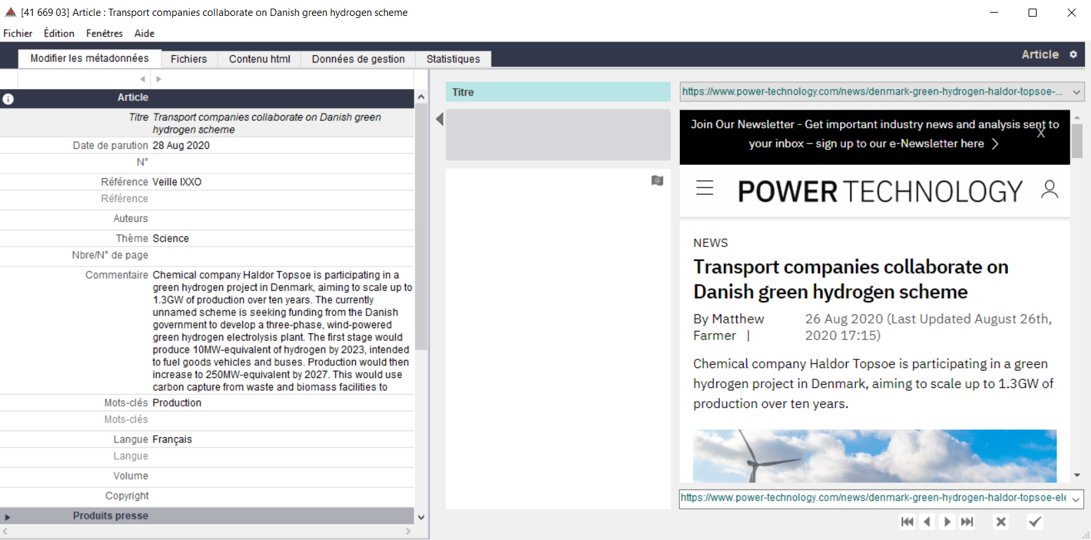
Task: Open the Aide menu
Action: [144, 33]
